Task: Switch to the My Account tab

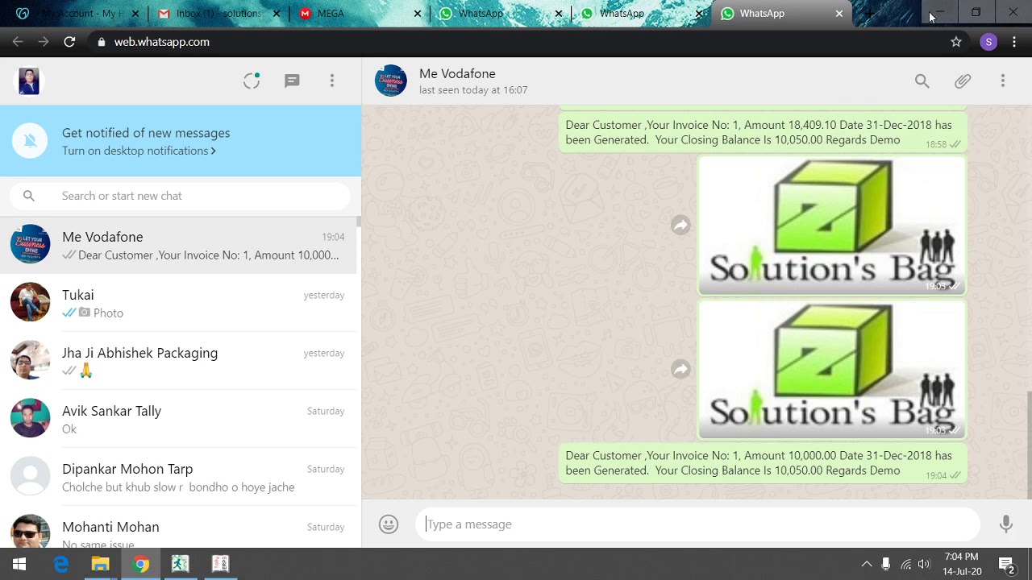Action: point(78,14)
